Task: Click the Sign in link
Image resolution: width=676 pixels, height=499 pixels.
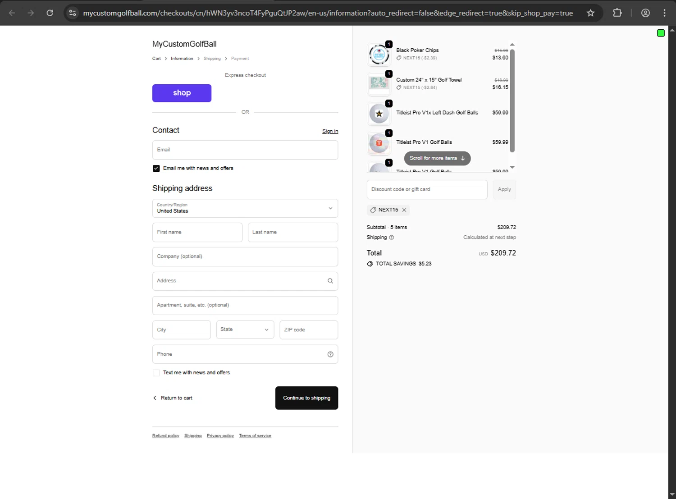Action: [x=330, y=131]
